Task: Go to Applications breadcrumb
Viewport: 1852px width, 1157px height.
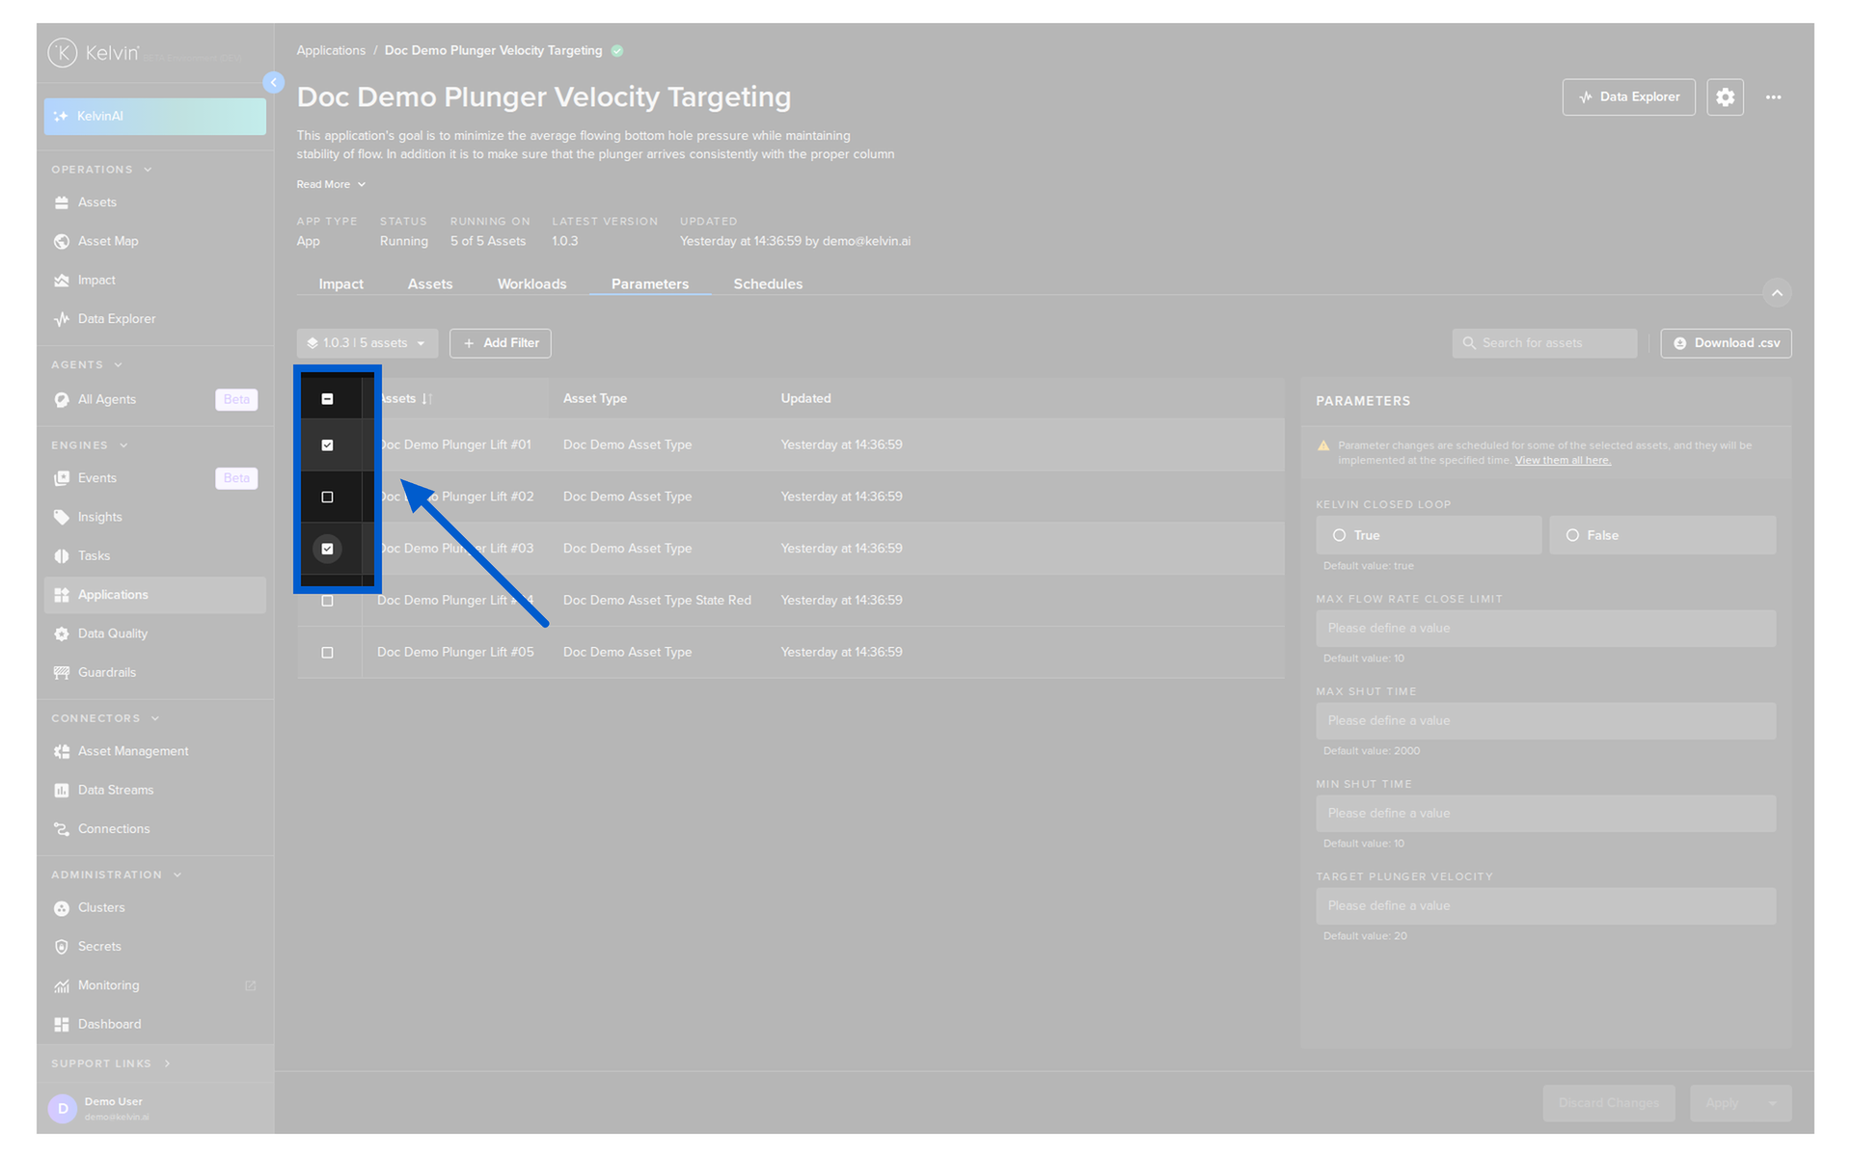Action: coord(331,51)
